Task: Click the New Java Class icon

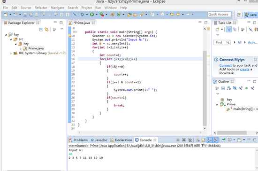Action: coord(119,15)
